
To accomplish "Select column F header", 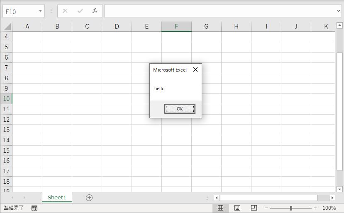I will click(176, 26).
